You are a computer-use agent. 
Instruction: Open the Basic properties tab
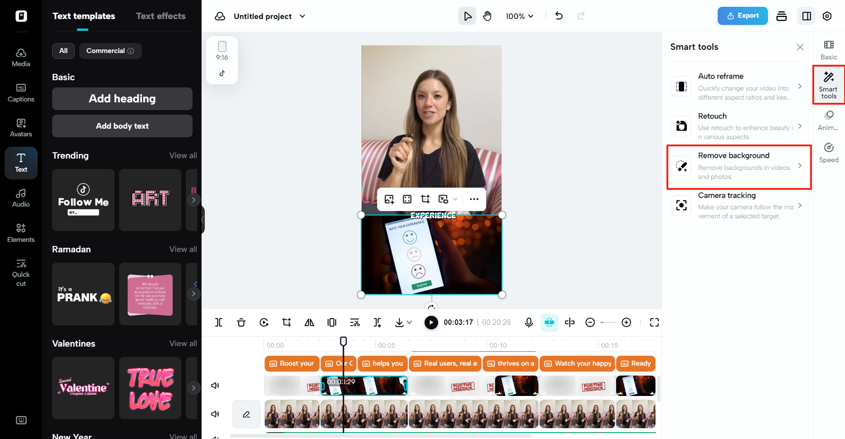point(829,50)
